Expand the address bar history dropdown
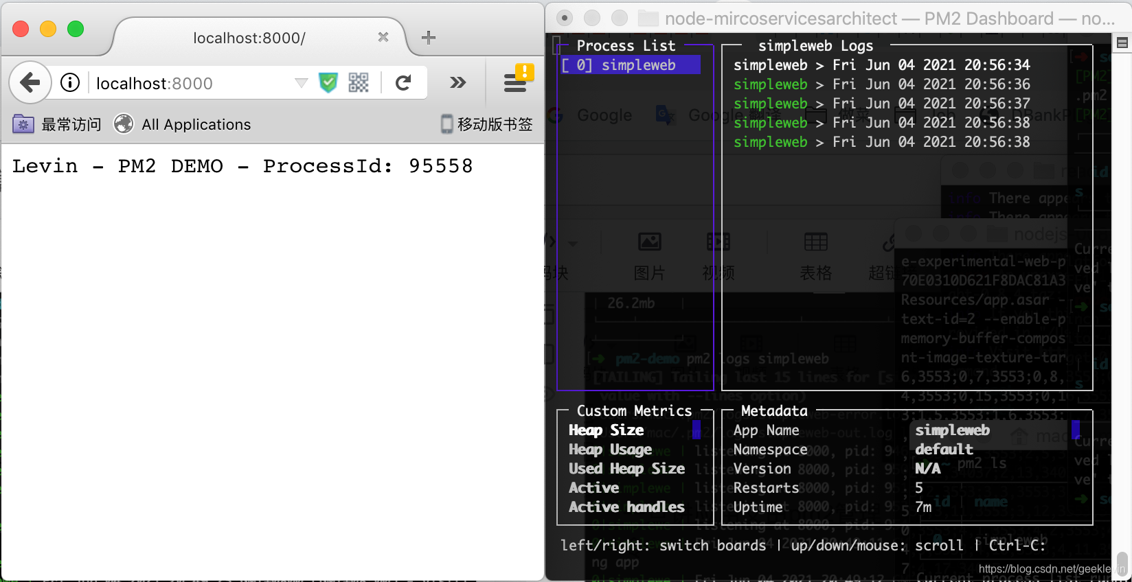The width and height of the screenshot is (1132, 582). click(x=301, y=83)
